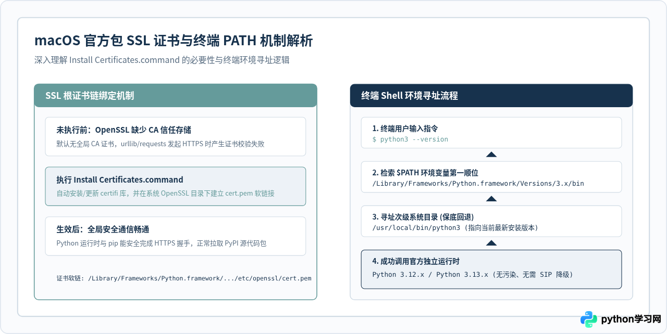Select the 'SSL 根证书链绑定机制' panel header
Image resolution: width=667 pixels, height=334 pixels.
176,96
